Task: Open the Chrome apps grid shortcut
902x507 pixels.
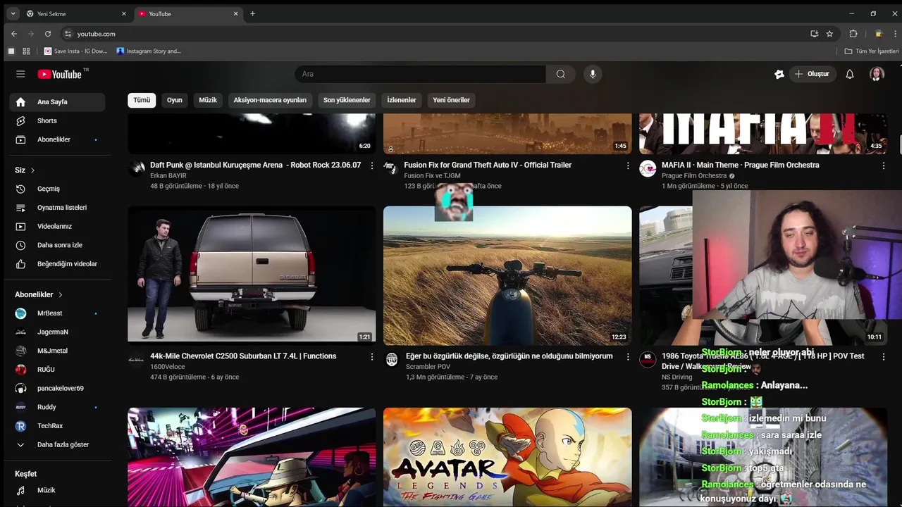Action: tap(26, 51)
